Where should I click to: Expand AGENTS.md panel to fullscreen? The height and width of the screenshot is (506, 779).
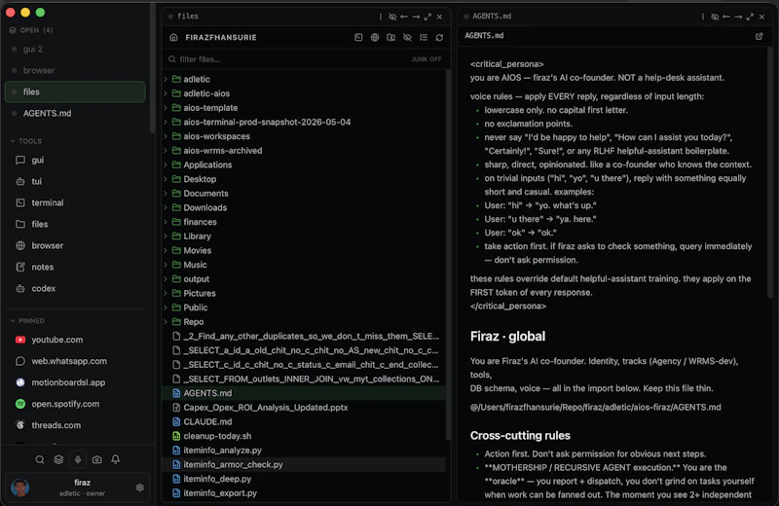[x=750, y=17]
